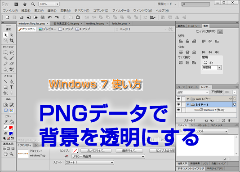This screenshot has width=240, height=172.
Task: Open the ファイル menu
Action: click(x=10, y=11)
